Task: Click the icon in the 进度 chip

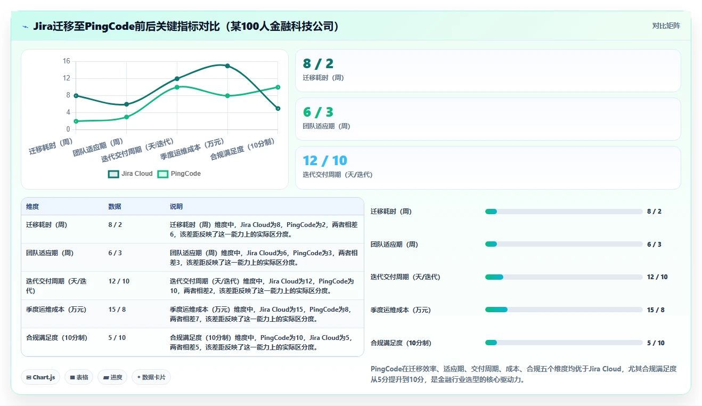Action: [106, 377]
